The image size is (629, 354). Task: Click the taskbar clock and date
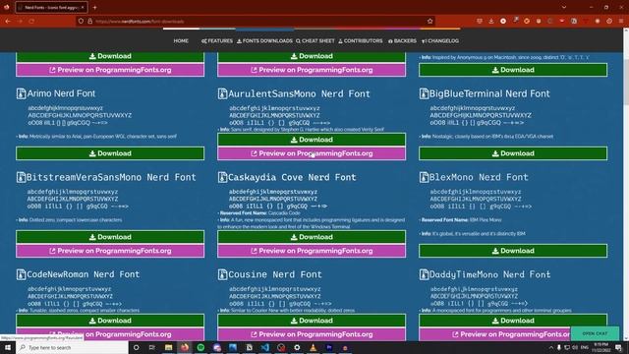pyautogui.click(x=600, y=347)
